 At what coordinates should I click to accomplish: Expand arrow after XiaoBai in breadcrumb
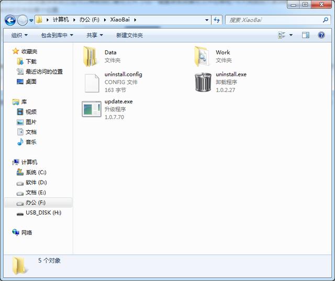point(135,20)
